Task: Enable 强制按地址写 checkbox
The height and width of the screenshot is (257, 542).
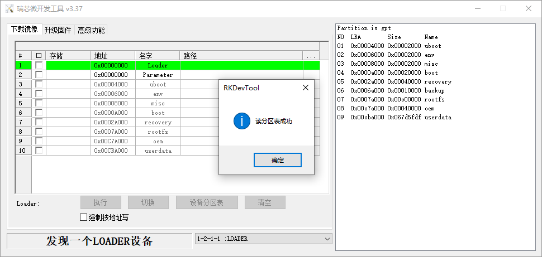Action: click(x=84, y=217)
